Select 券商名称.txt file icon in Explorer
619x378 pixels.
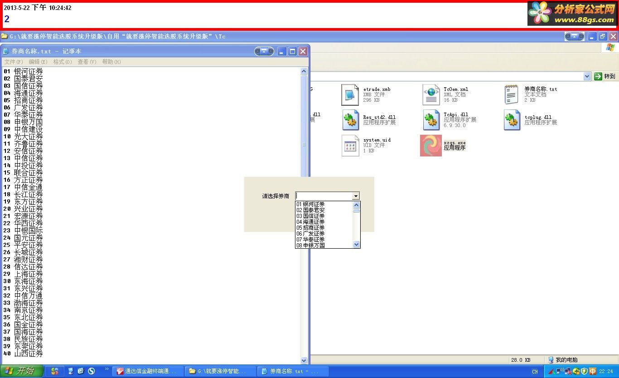click(512, 94)
